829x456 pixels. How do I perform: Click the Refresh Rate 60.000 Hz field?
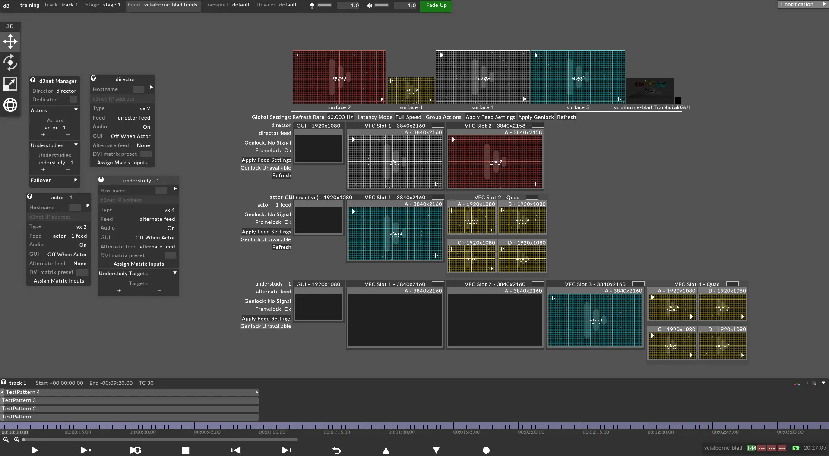340,117
